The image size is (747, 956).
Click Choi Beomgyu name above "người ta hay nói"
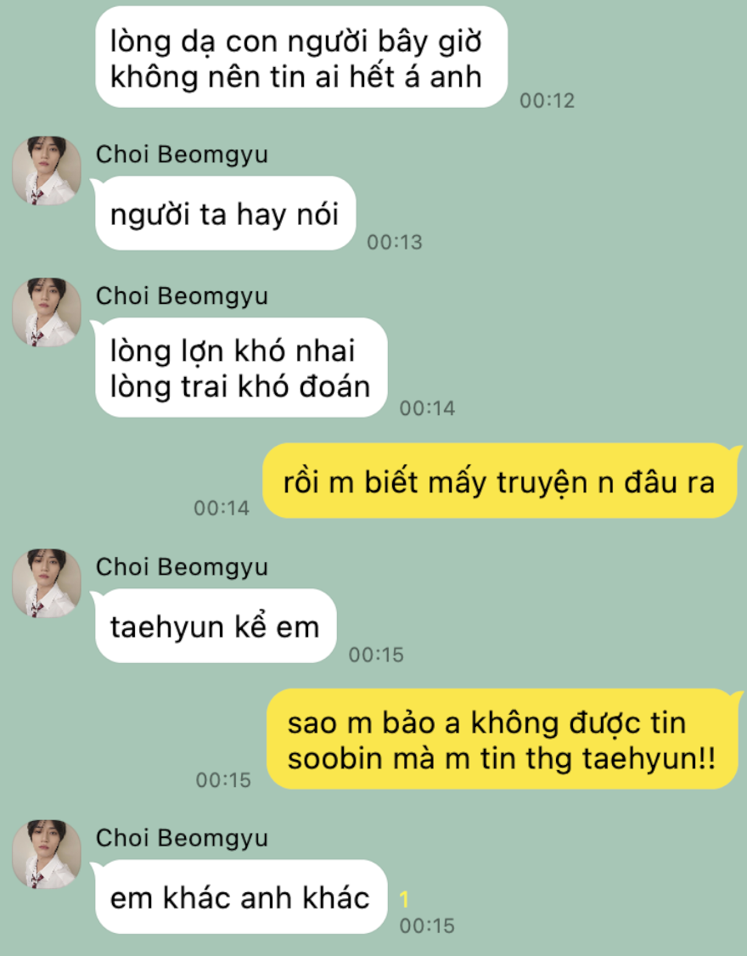coord(182,155)
